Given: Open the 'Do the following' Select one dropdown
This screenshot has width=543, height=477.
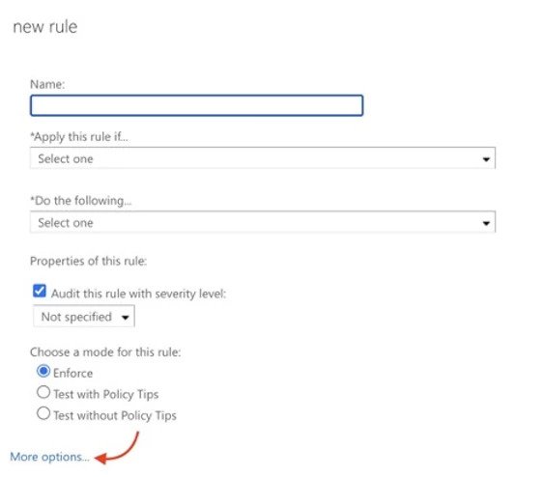Looking at the screenshot, I should pyautogui.click(x=263, y=222).
